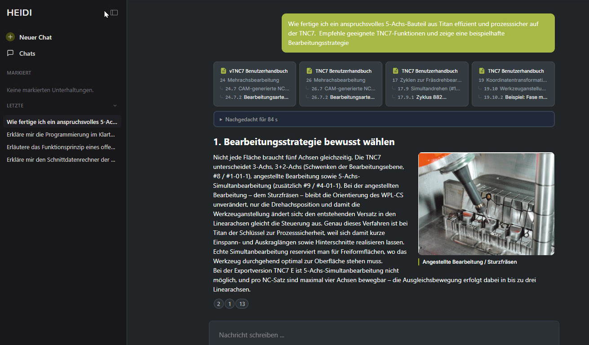
Task: Click the 'MARKIERT' section header
Action: coord(19,73)
